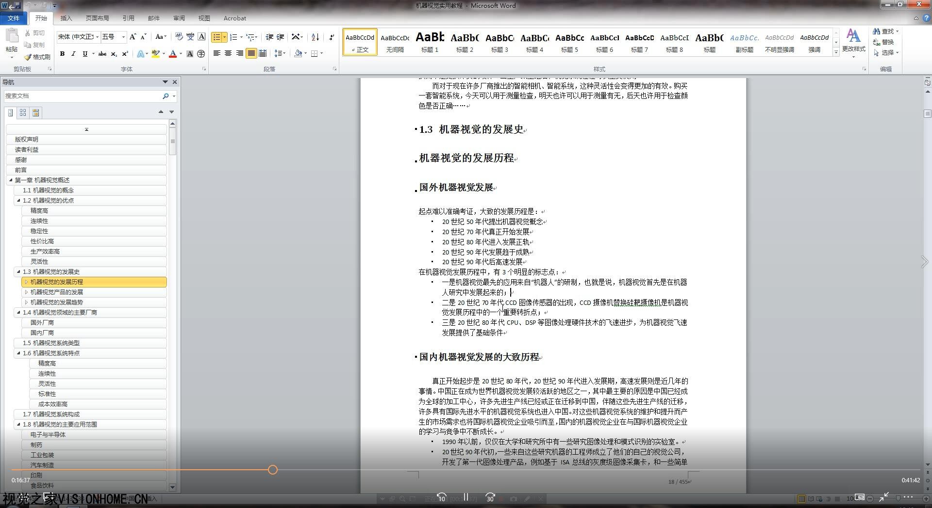Click the 查找 find button
932x508 pixels.
point(885,31)
